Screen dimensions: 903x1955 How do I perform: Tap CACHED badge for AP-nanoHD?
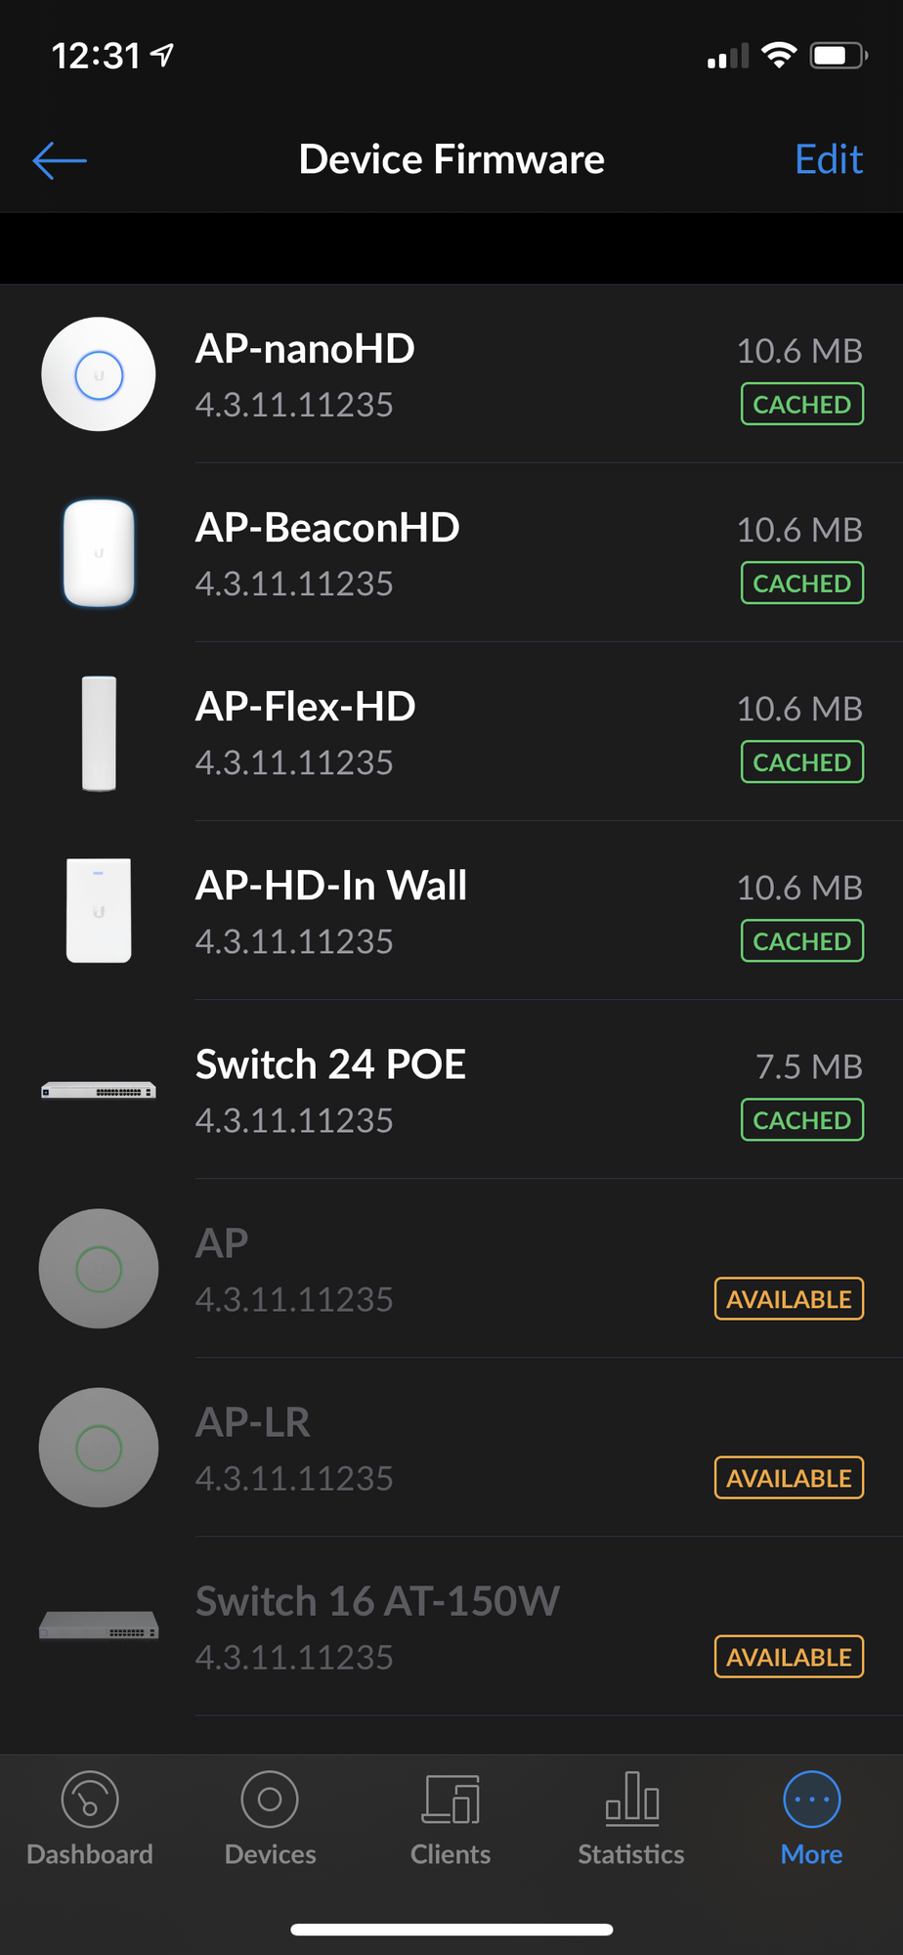(x=801, y=405)
